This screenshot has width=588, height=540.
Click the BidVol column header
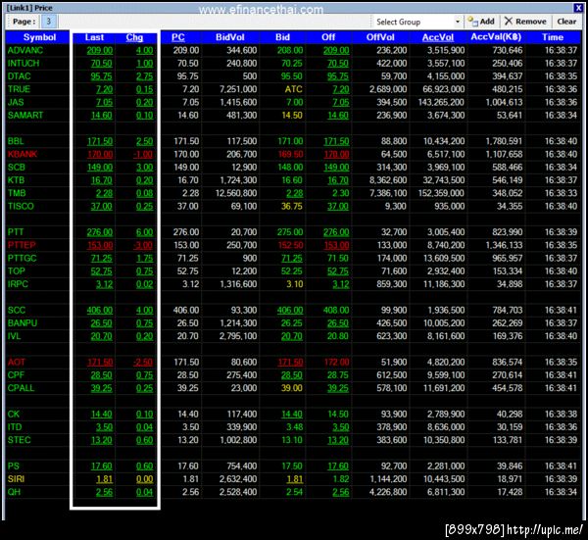pyautogui.click(x=230, y=37)
